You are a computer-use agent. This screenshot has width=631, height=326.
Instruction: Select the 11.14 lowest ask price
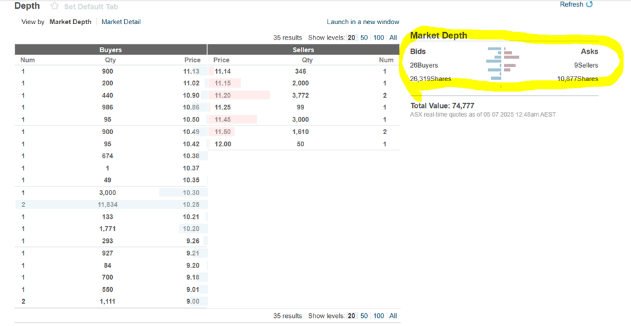[x=222, y=71]
